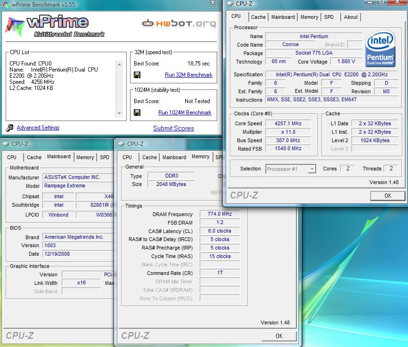Click Model Rampage Extreme field
The height and width of the screenshot is (347, 408).
[x=78, y=186]
